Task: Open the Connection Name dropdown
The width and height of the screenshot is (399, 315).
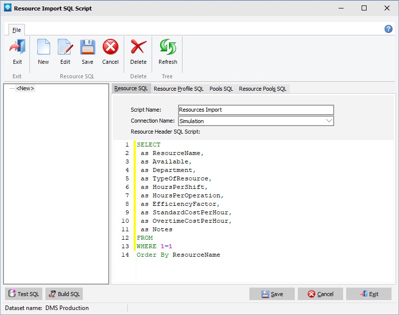Action: 329,121
